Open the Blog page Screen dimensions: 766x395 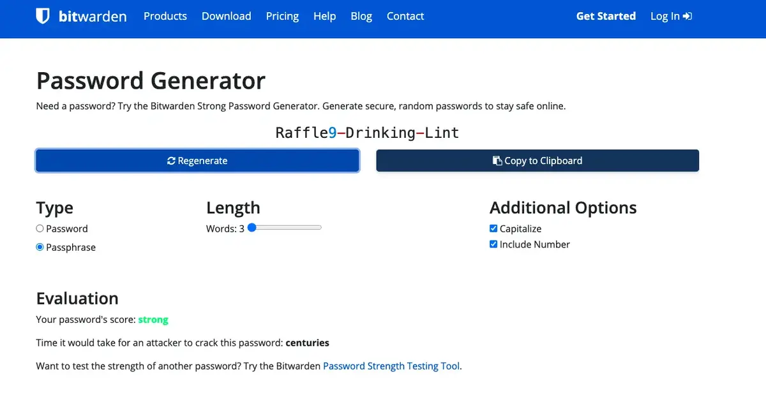point(361,16)
